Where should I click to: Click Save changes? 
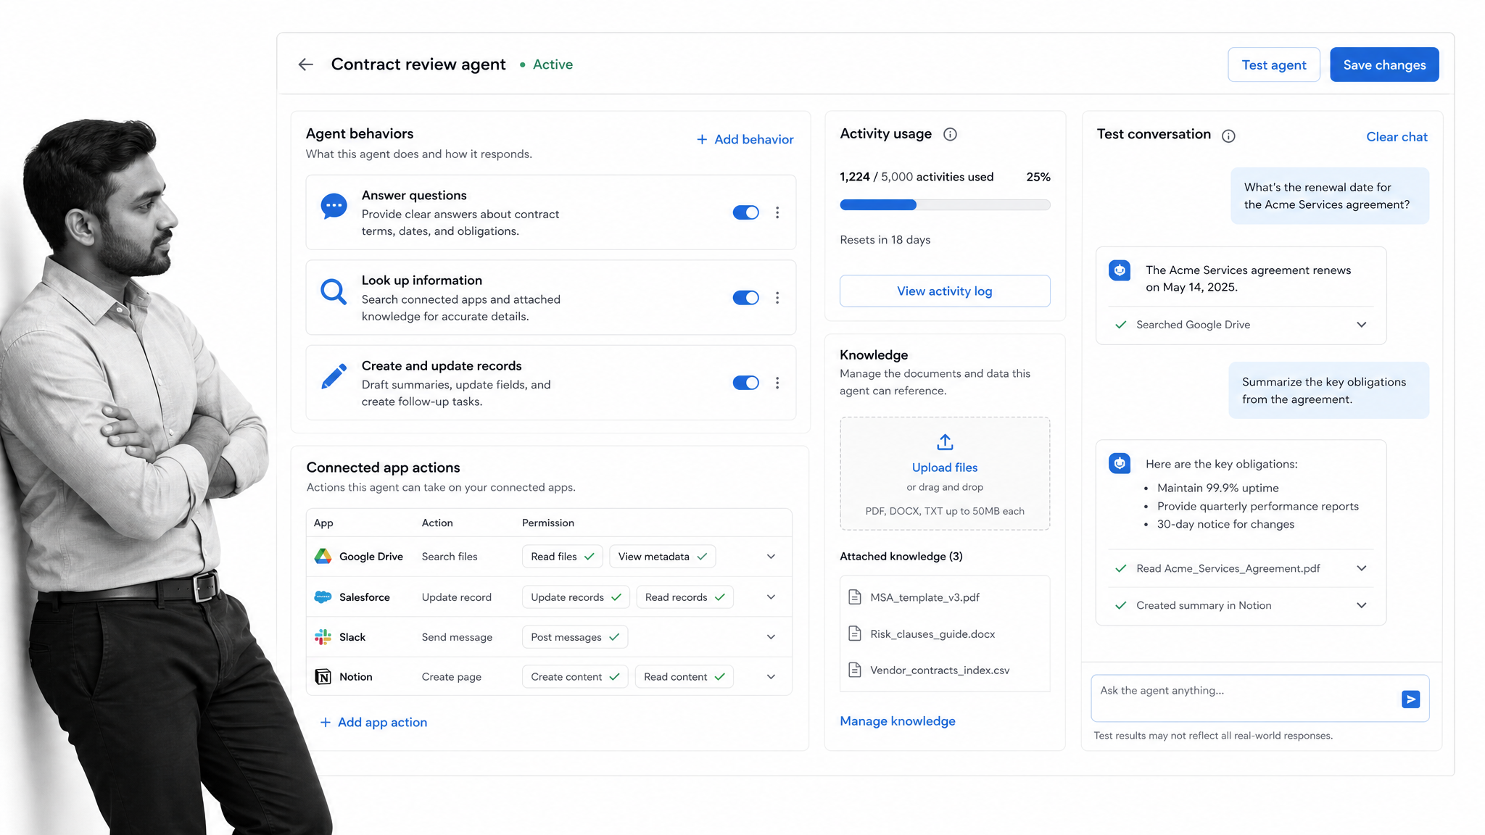pos(1384,65)
